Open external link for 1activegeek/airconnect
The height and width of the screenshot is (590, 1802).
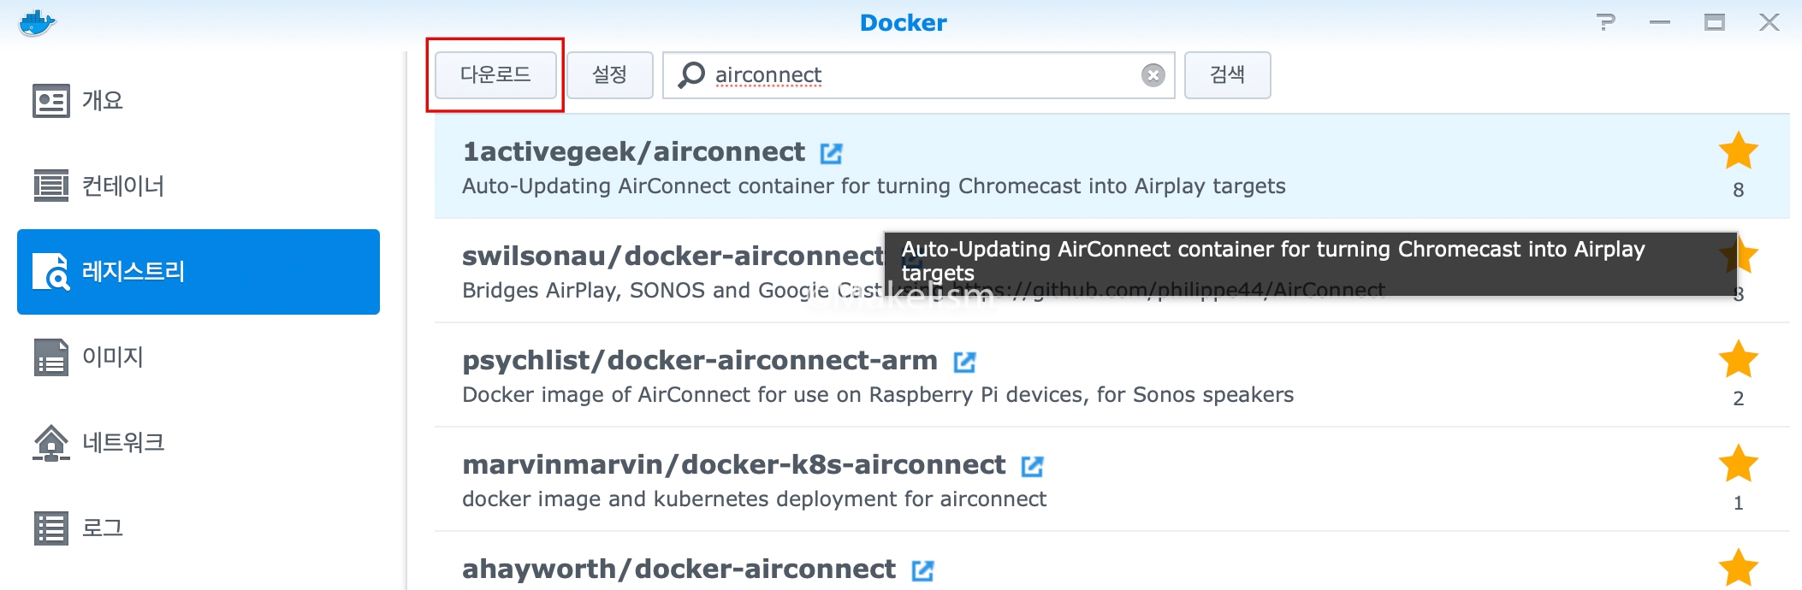[831, 153]
